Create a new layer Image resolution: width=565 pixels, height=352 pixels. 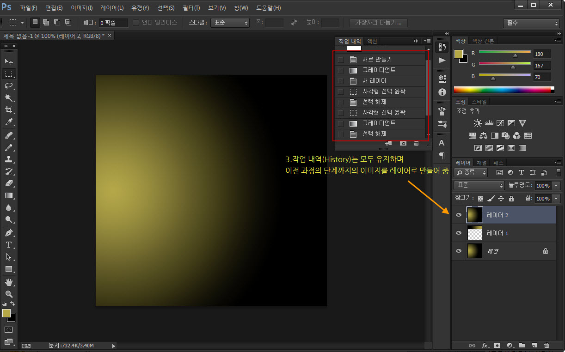534,345
